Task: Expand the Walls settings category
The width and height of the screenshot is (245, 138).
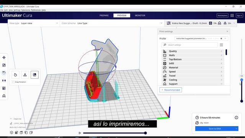Action: [x=193, y=55]
